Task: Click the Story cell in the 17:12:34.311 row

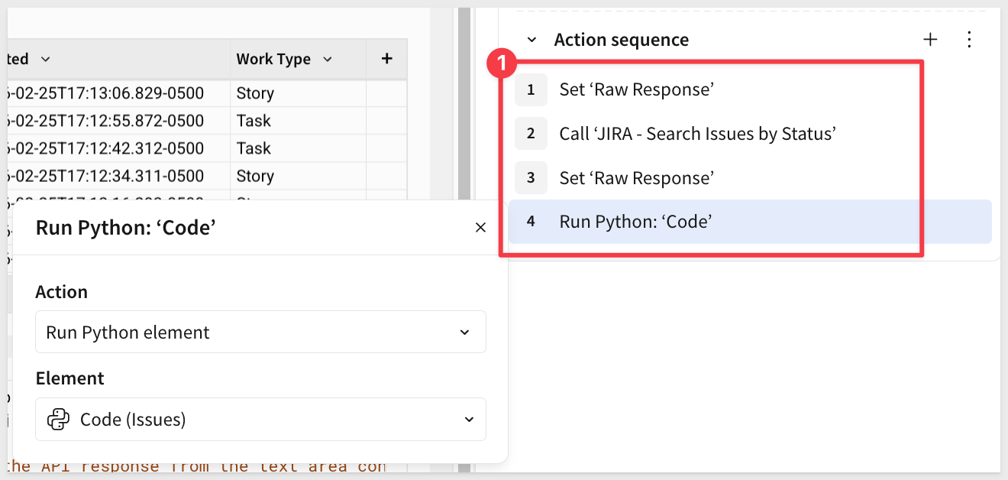Action: (x=298, y=176)
